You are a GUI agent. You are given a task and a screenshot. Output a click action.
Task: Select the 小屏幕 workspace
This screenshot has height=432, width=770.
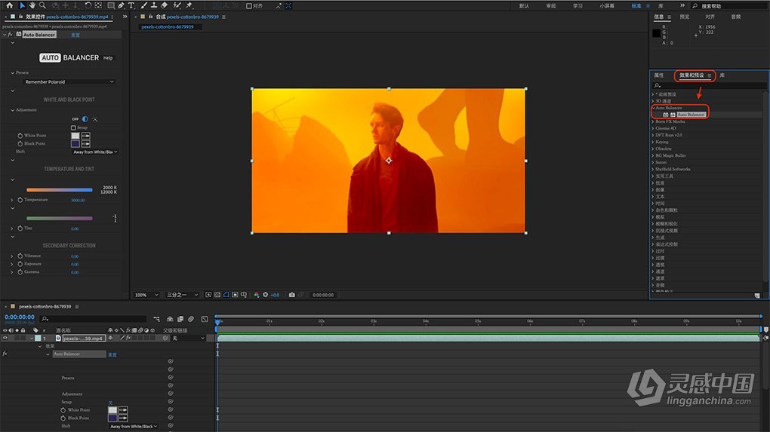point(607,6)
